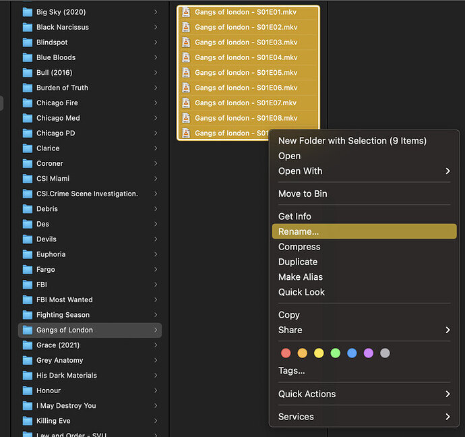Click New Folder with Selection (9 Items)
465x437 pixels.
point(352,141)
